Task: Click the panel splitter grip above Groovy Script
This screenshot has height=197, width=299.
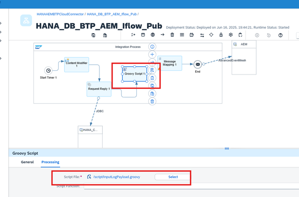Action: [x=227, y=149]
